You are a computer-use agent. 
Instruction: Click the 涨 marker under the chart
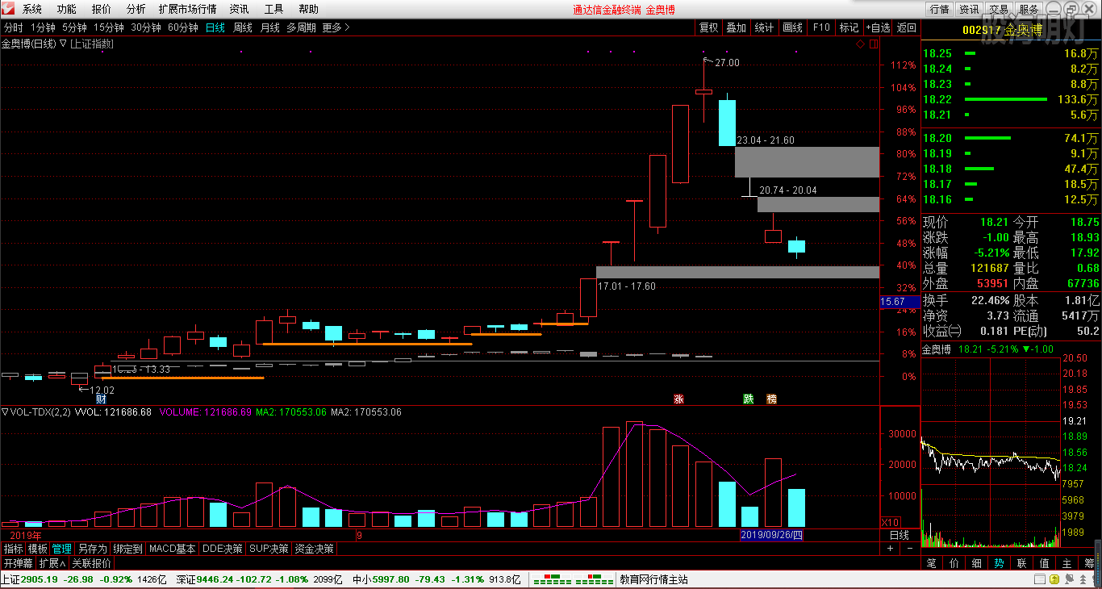click(x=678, y=399)
